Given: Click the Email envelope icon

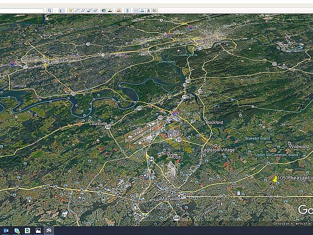Looking at the screenshot, I should (x=136, y=10).
